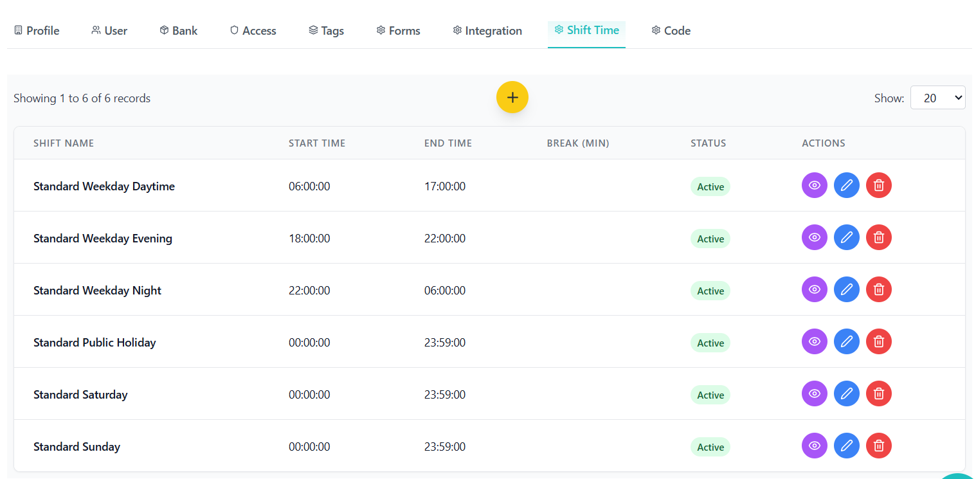View the Standard Public Holiday shift details
The image size is (976, 479).
click(x=814, y=342)
